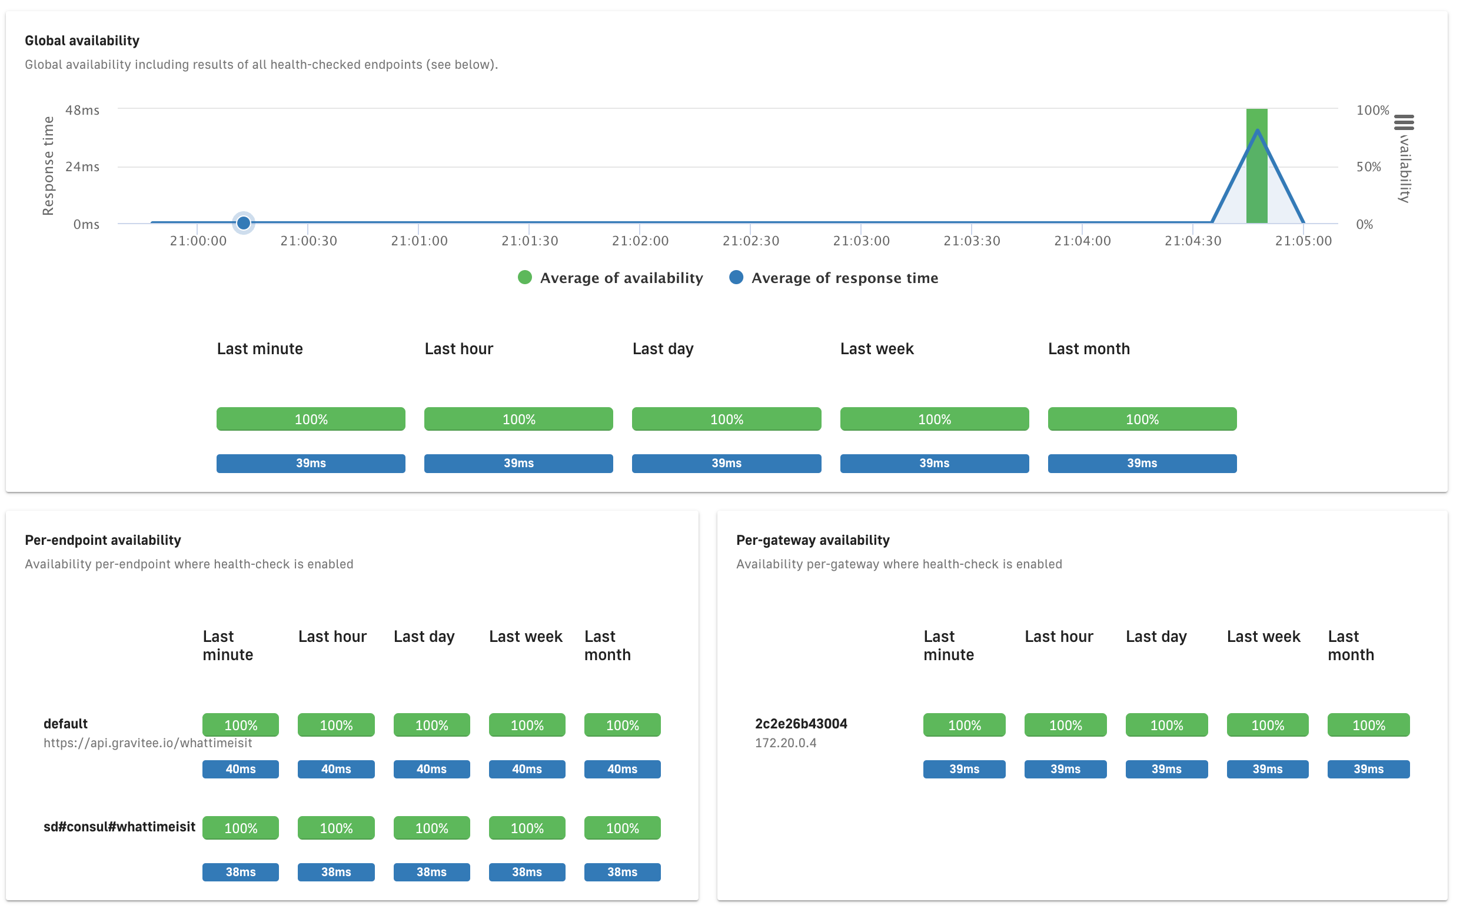Click gateway Last week 100% availability badge

tap(1267, 725)
